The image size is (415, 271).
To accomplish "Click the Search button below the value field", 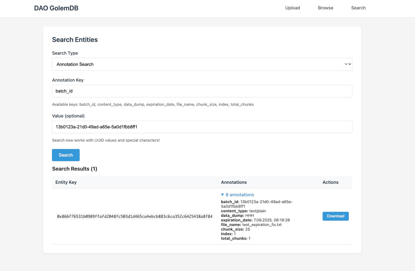I will [65, 155].
